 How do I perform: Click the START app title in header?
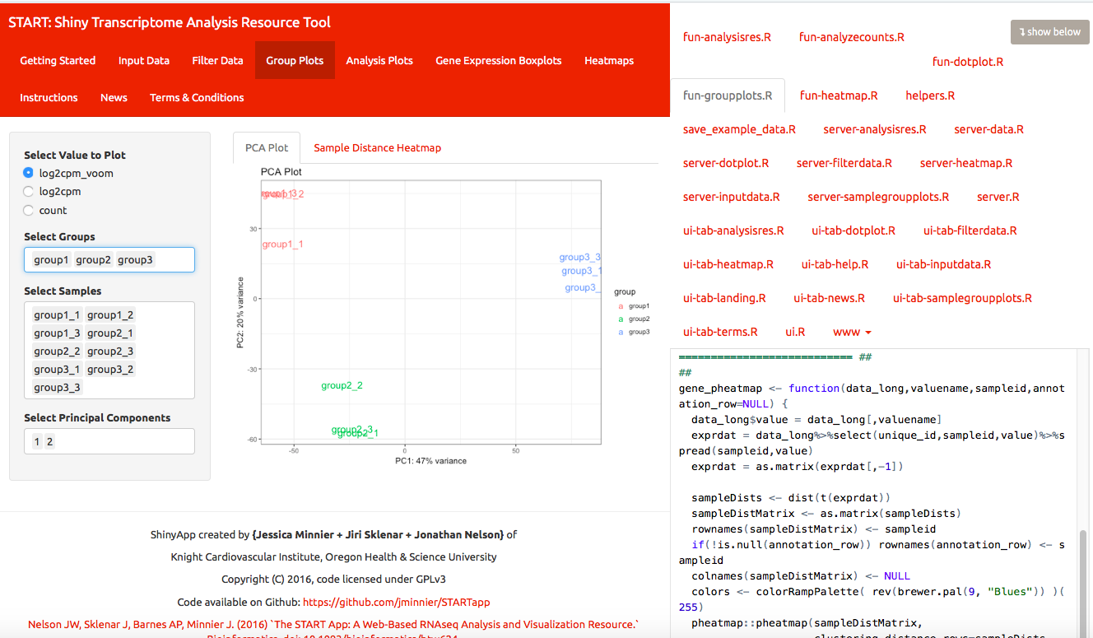coord(170,22)
